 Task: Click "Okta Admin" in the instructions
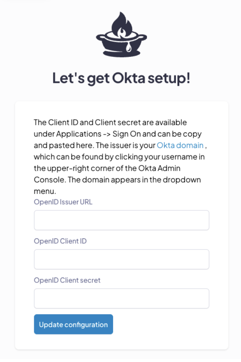pyautogui.click(x=159, y=168)
